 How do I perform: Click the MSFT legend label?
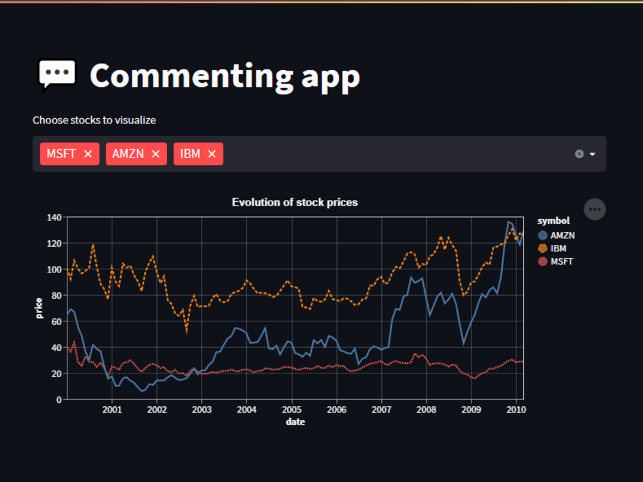pos(561,262)
